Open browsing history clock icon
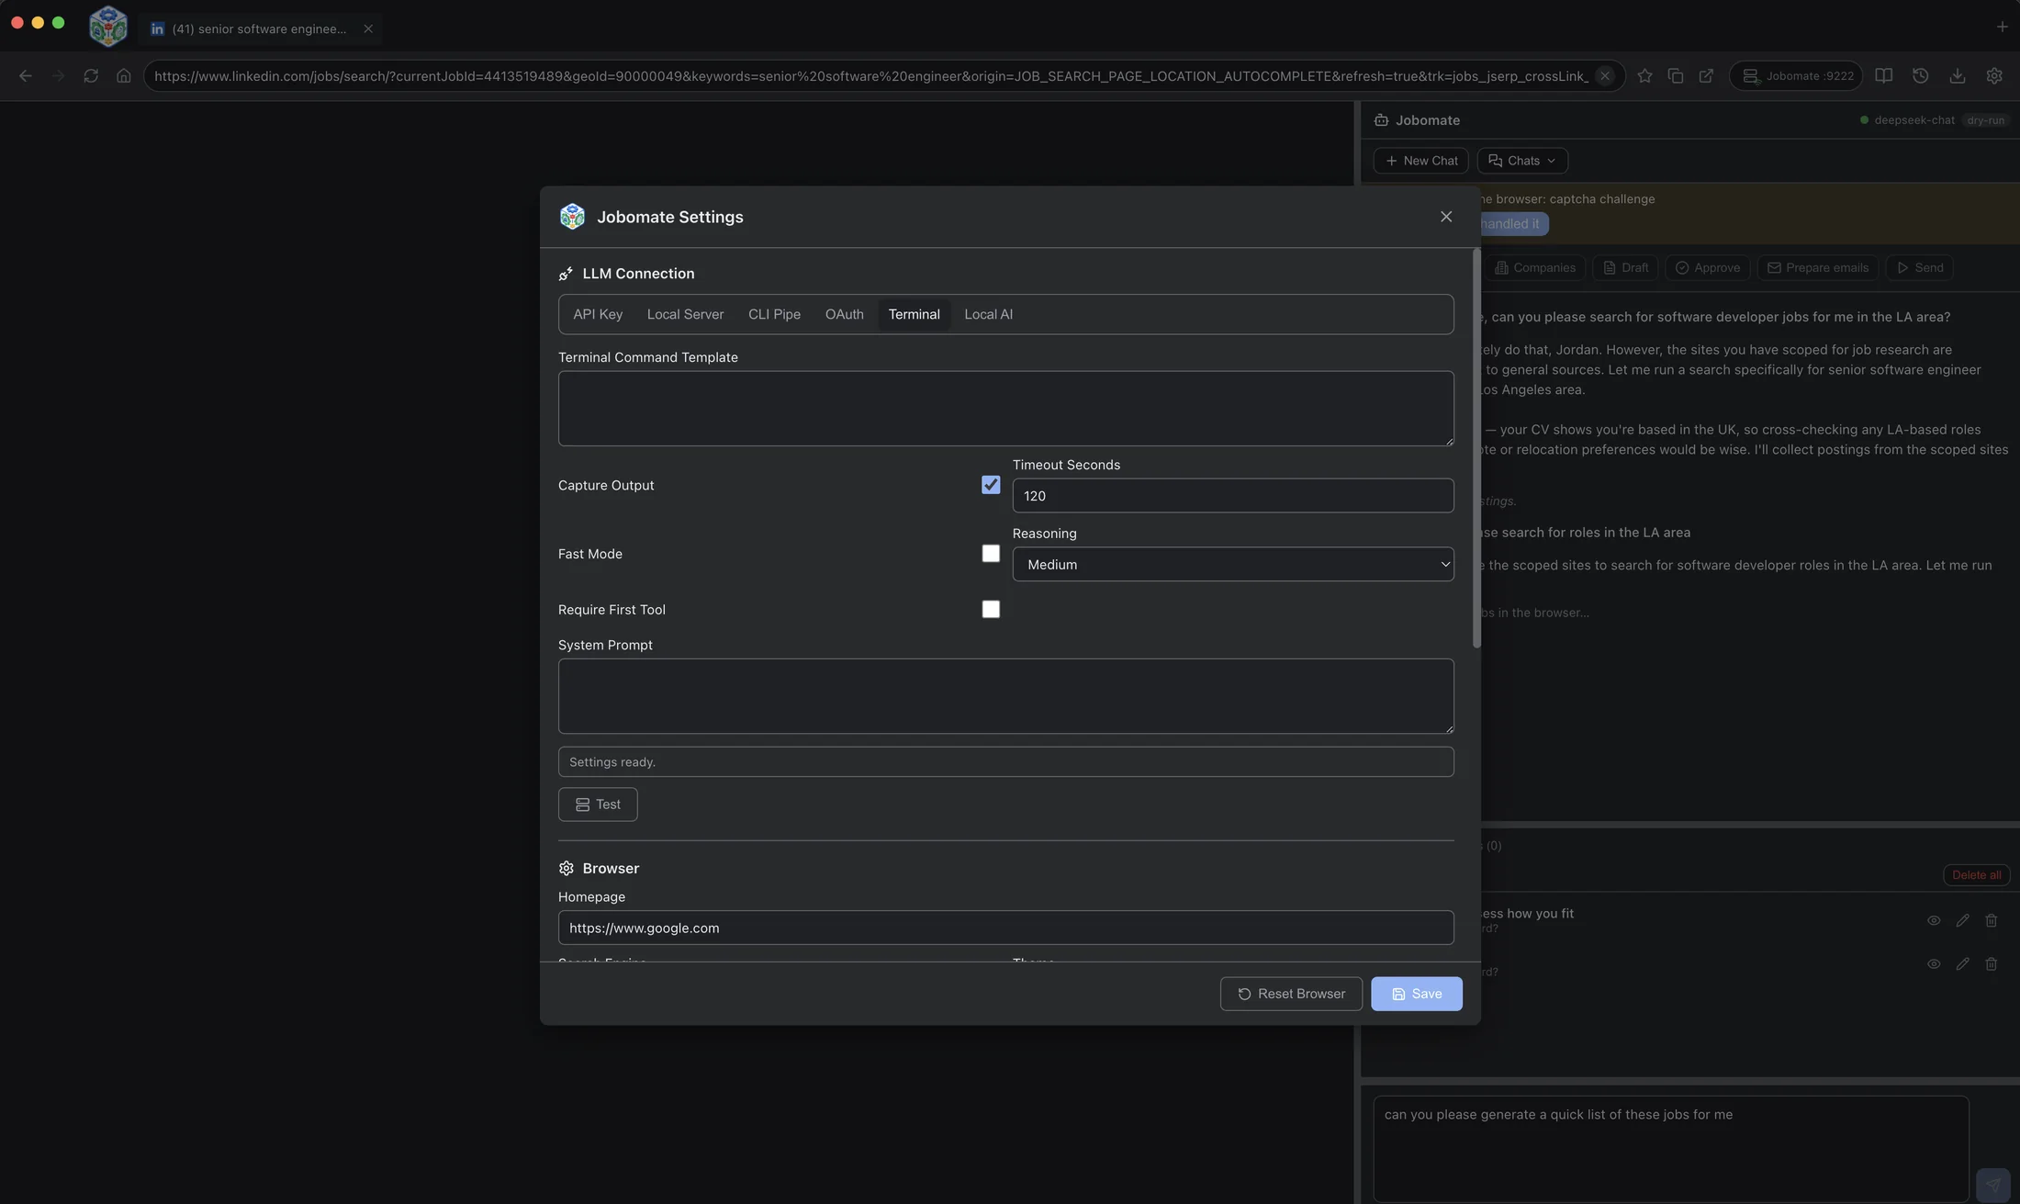The height and width of the screenshot is (1204, 2020). click(1920, 76)
